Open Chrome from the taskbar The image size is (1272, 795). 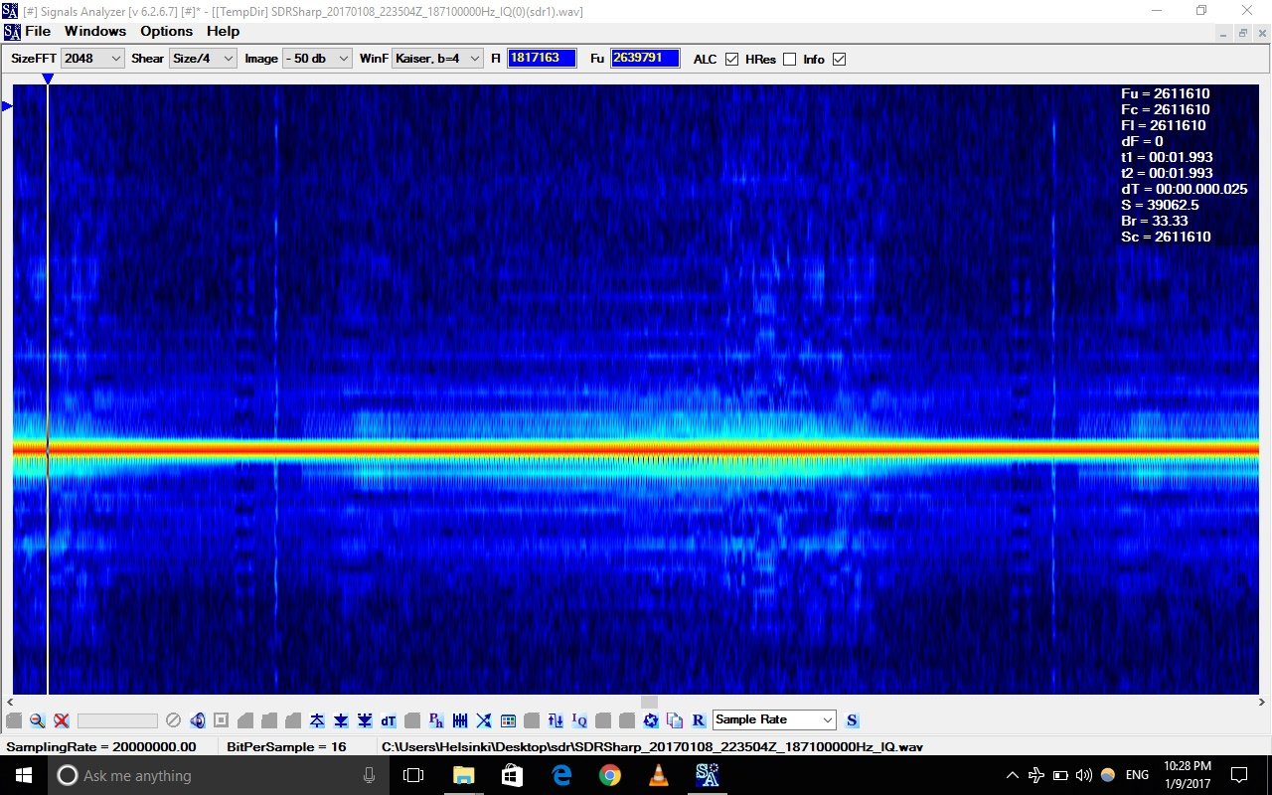[609, 775]
